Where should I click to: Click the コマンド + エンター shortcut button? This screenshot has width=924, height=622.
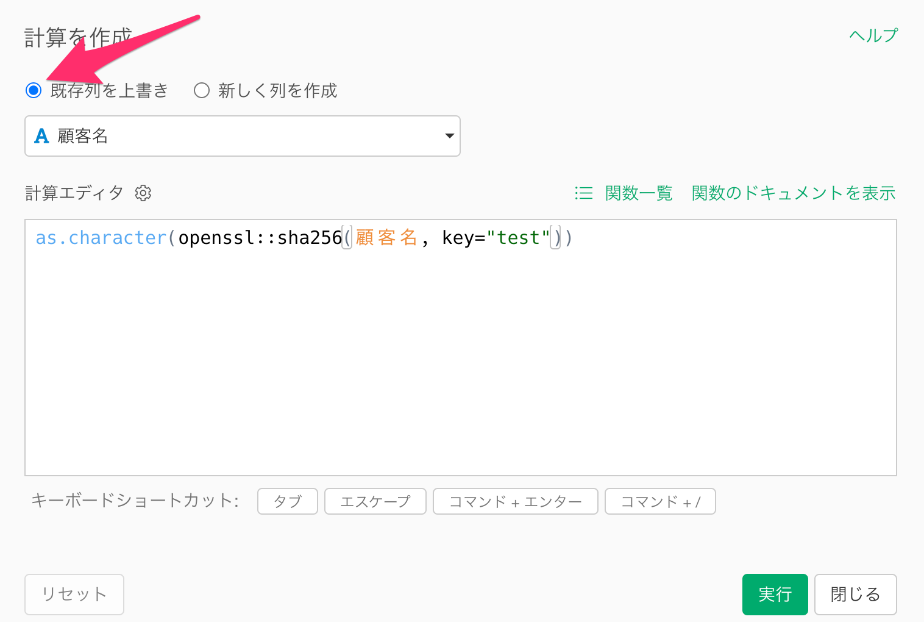[515, 501]
